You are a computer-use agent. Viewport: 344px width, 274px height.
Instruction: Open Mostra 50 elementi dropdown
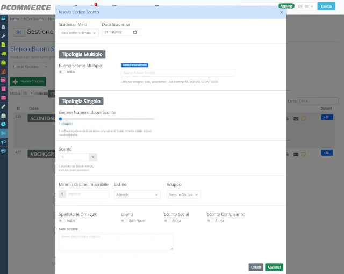27,93
